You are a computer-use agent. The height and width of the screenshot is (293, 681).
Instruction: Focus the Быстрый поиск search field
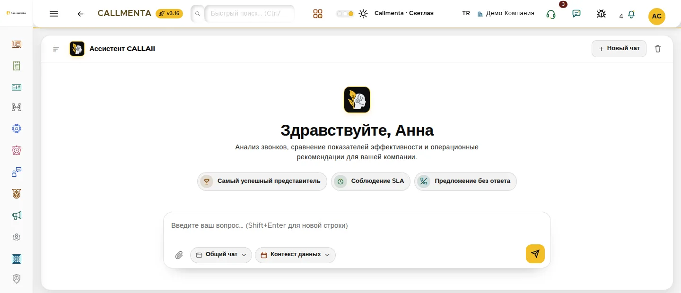pos(249,14)
